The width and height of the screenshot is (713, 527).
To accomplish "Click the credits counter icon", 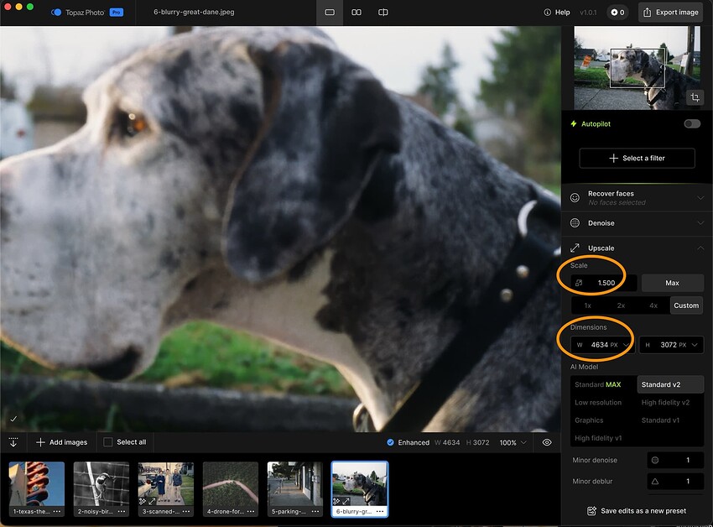I will click(617, 13).
